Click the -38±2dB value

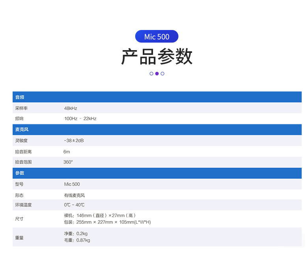74,141
